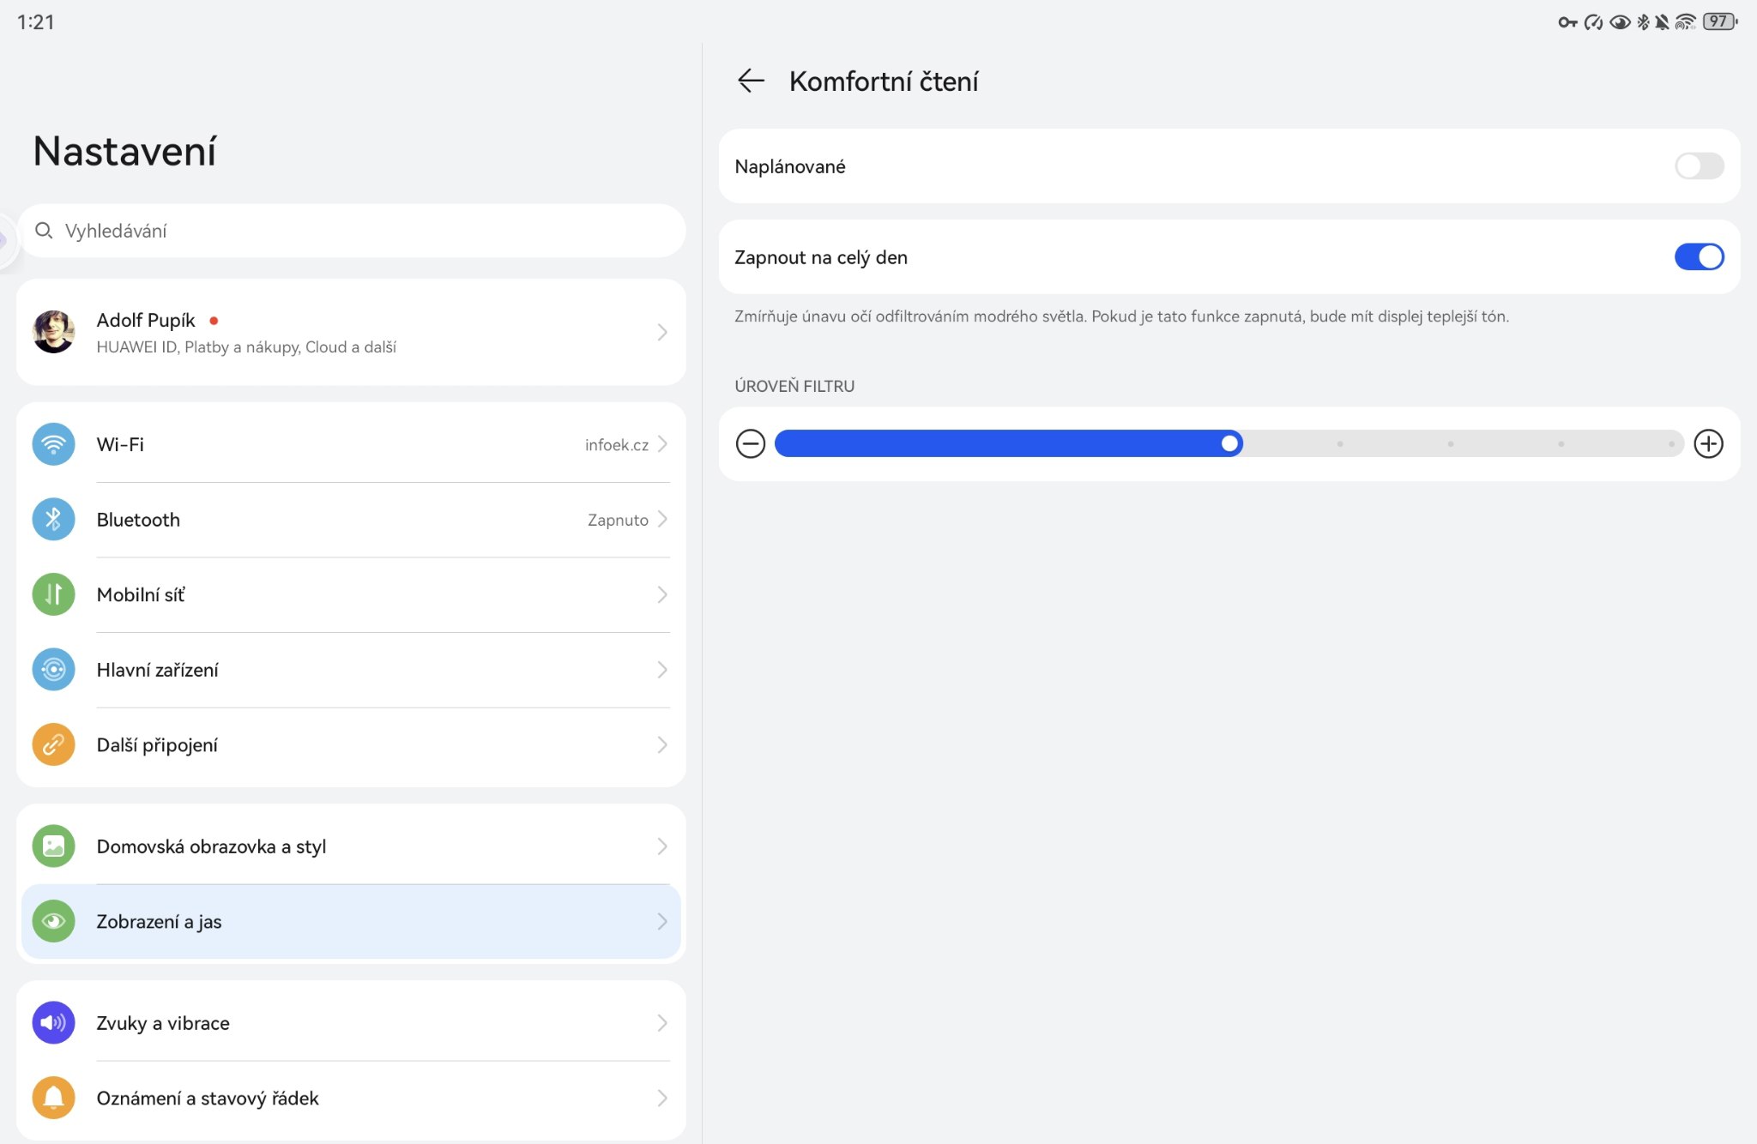
Task: Click the Zvuky a vibrace speaker icon
Action: 53,1022
